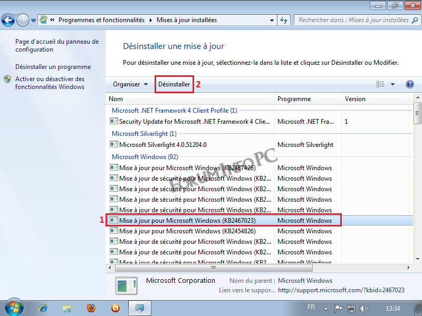Refresh the installed updates list
This screenshot has height=316, width=422.
coord(284,20)
